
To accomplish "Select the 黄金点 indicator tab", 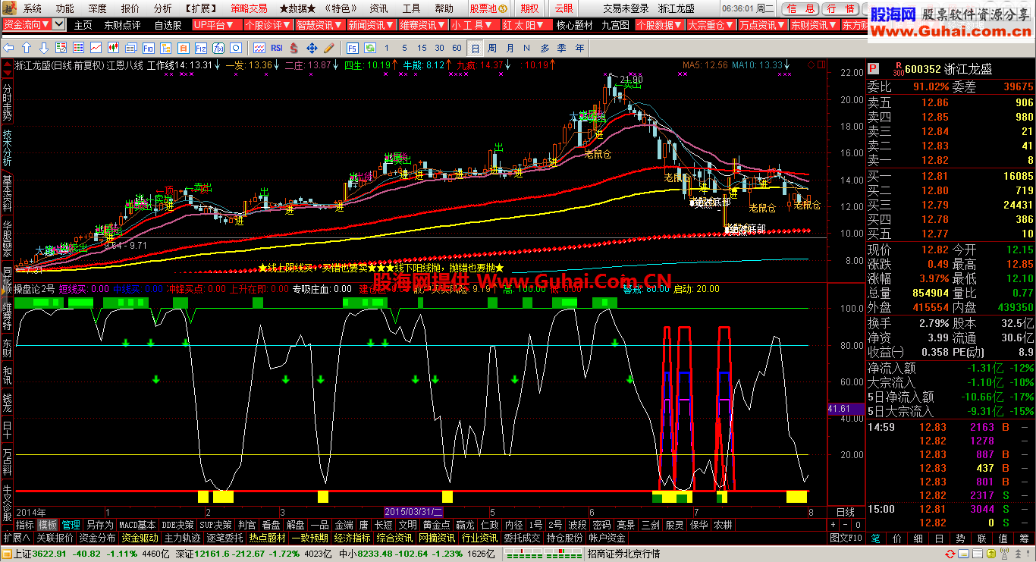I will tap(438, 525).
